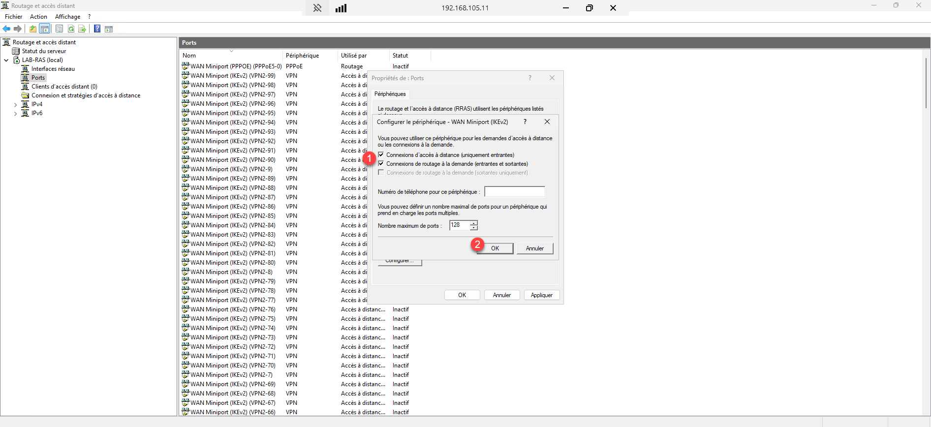Open the Properties toolbar icon
931x427 pixels.
(59, 29)
